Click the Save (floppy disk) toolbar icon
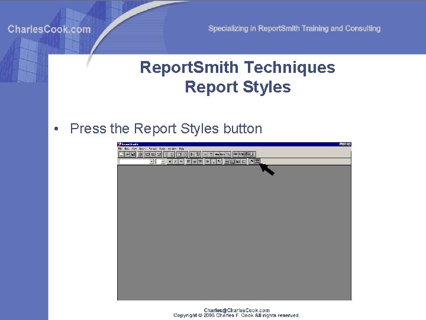This screenshot has height=320, width=426. [133, 154]
